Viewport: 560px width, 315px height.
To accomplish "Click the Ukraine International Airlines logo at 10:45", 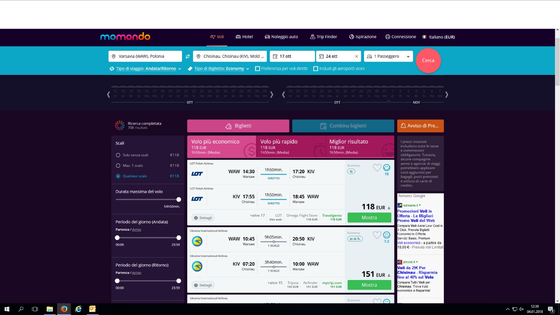I will 197,241.
